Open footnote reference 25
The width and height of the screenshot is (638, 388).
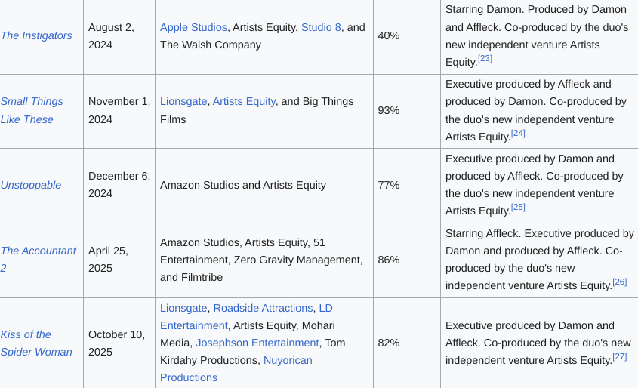coord(518,207)
